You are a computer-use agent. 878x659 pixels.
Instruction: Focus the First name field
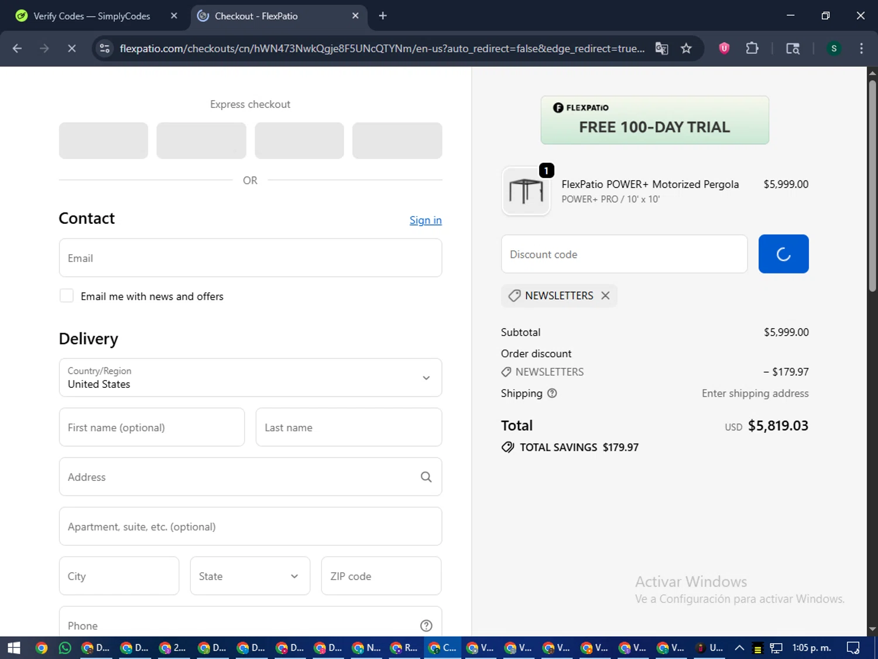152,427
